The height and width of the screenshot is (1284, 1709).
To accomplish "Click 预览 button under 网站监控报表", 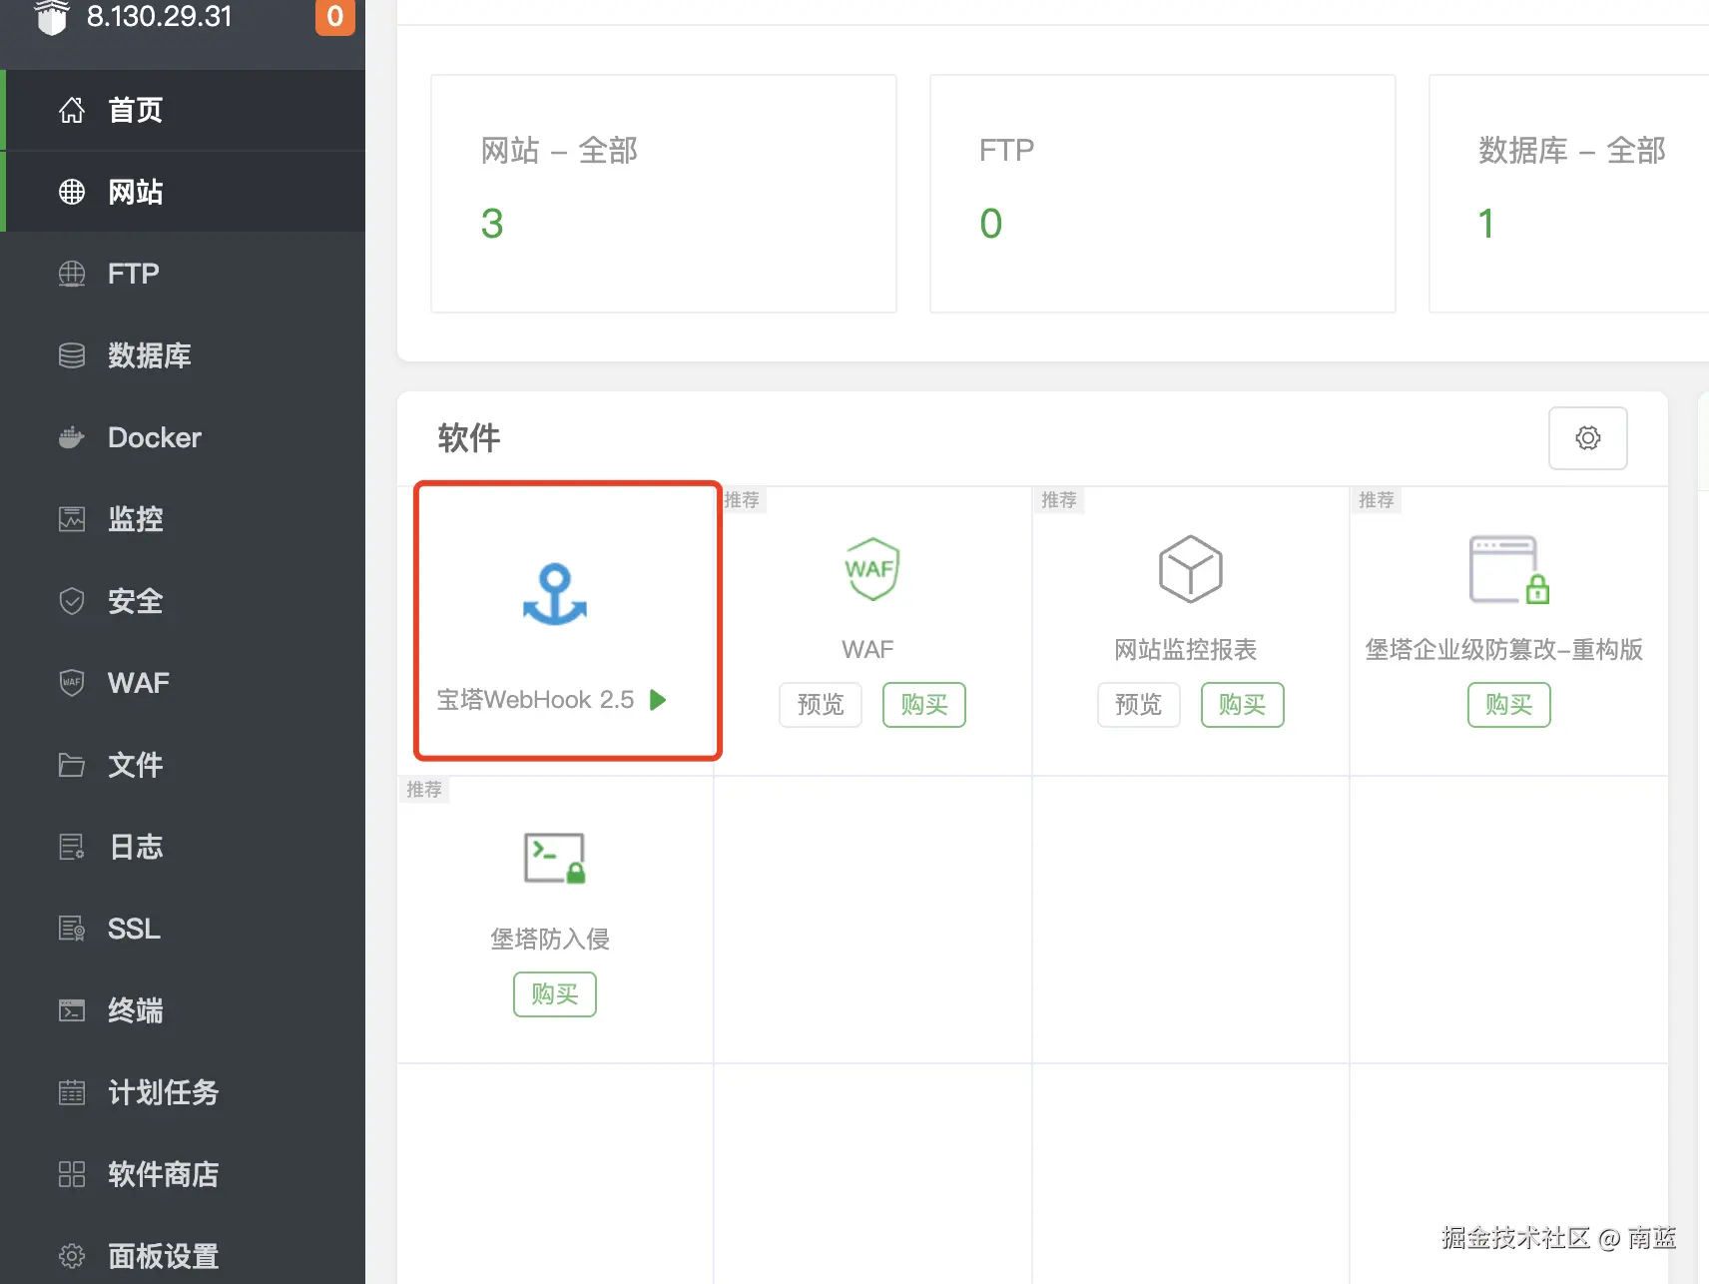I will click(1139, 705).
